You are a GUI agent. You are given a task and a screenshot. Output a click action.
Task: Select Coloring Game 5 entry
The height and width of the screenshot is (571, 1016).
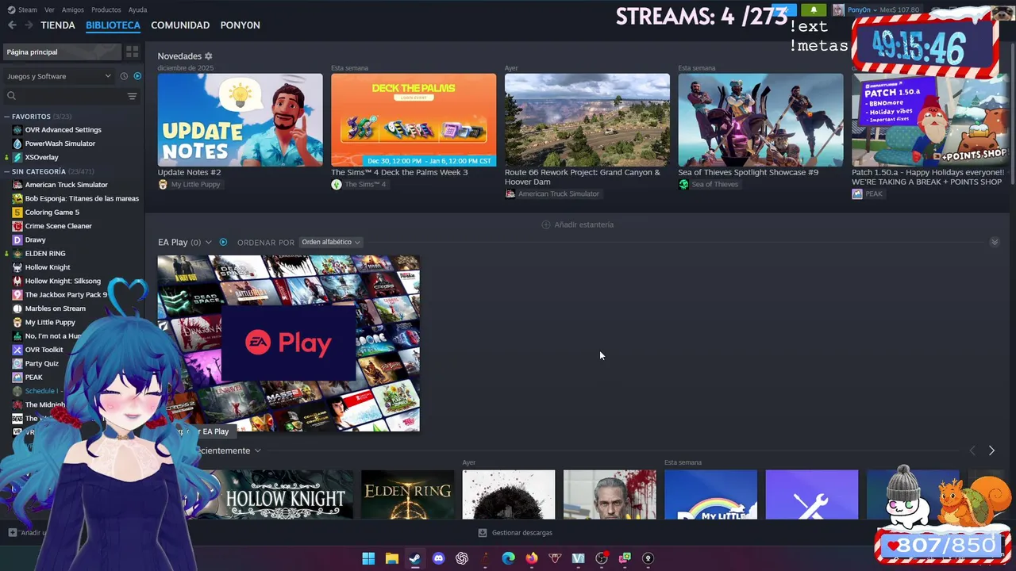pos(52,213)
